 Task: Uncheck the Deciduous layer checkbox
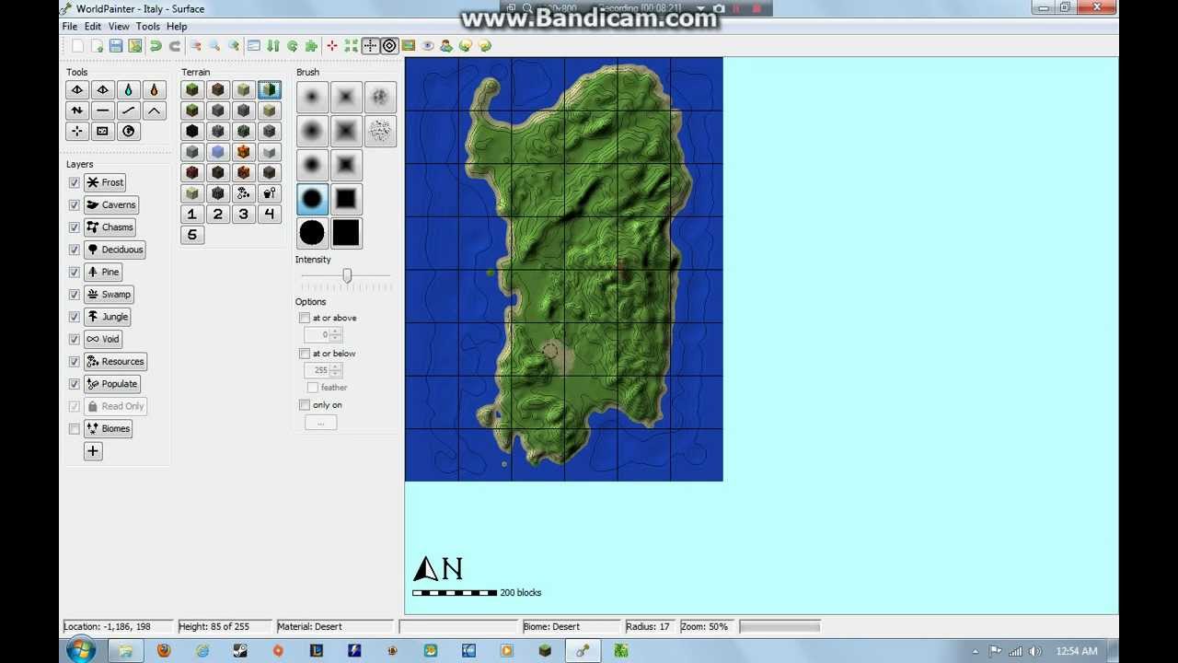[75, 250]
